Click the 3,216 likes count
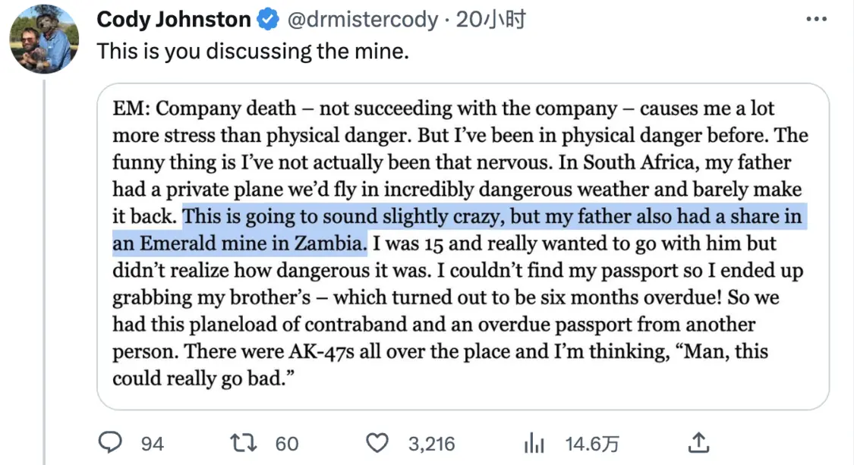This screenshot has width=854, height=465. click(431, 443)
